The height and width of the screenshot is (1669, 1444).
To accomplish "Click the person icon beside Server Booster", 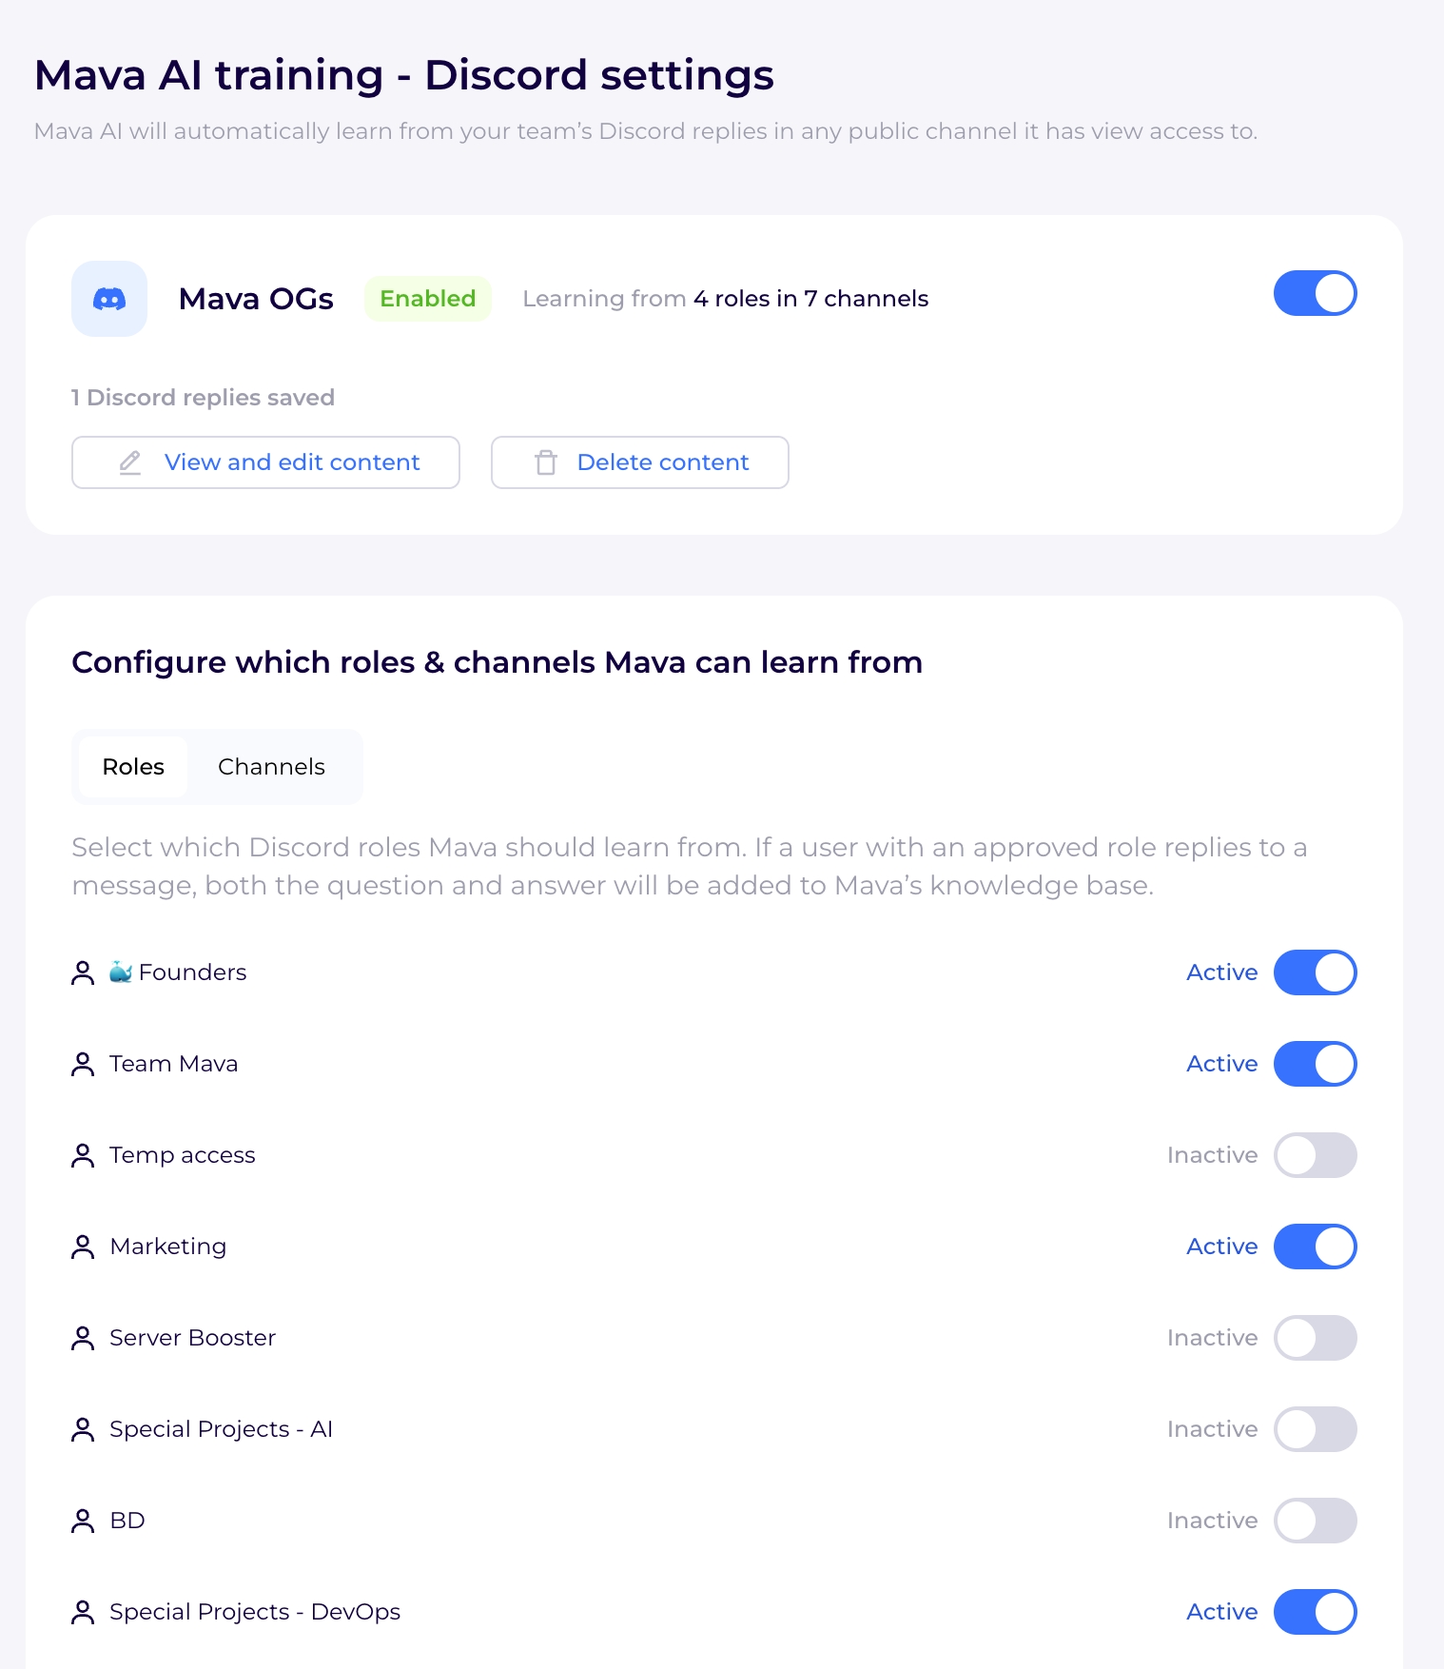I will pos(83,1338).
